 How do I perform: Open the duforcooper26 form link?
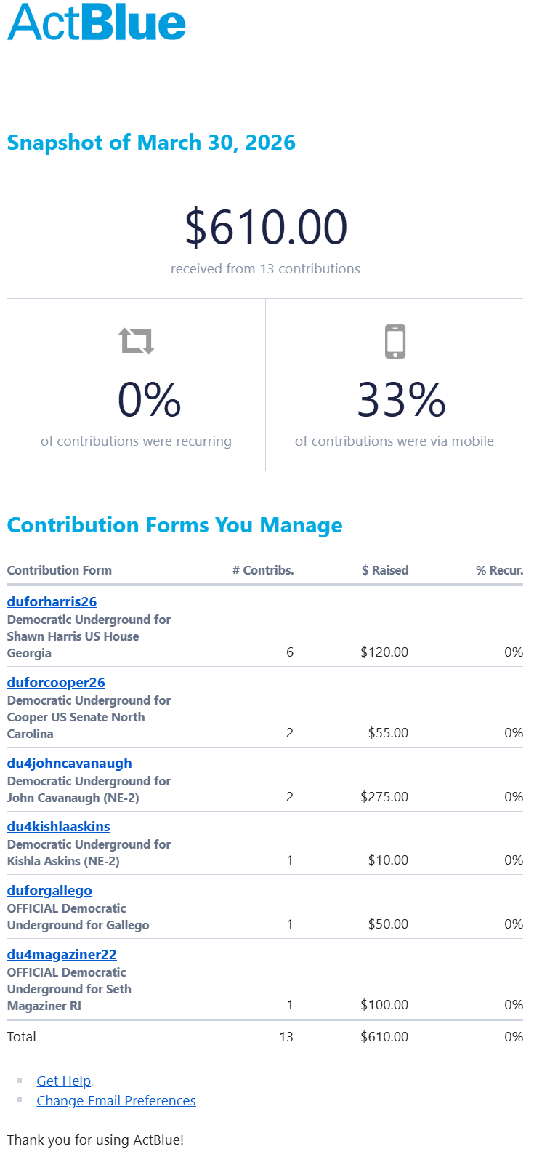point(56,682)
